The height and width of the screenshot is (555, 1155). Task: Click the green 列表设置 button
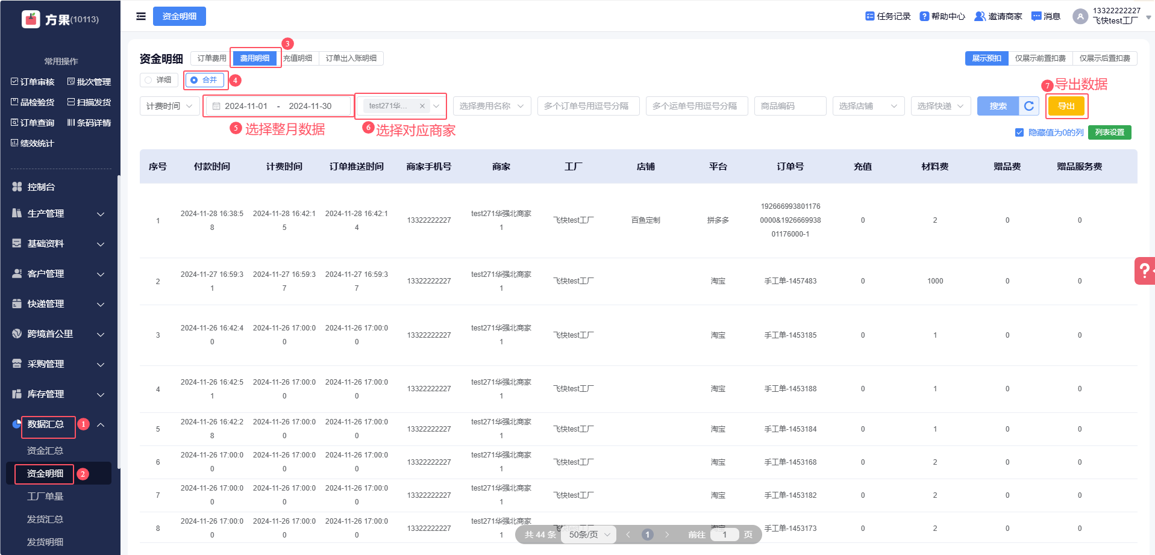pos(1109,132)
